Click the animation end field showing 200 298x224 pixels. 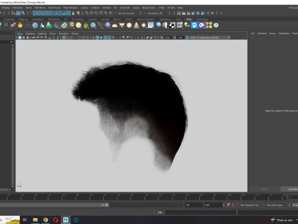214,205
